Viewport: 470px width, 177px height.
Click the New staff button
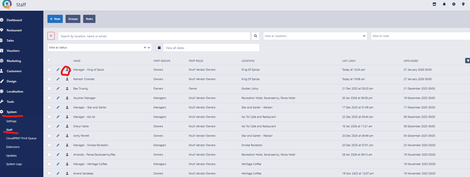(55, 19)
